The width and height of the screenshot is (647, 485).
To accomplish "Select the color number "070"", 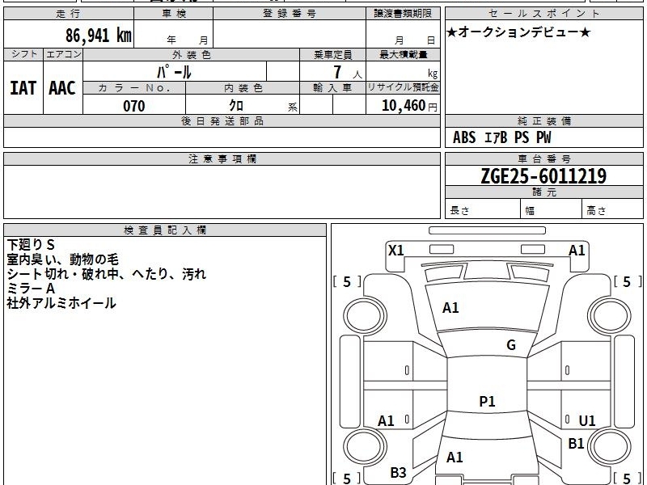I will coord(134,106).
